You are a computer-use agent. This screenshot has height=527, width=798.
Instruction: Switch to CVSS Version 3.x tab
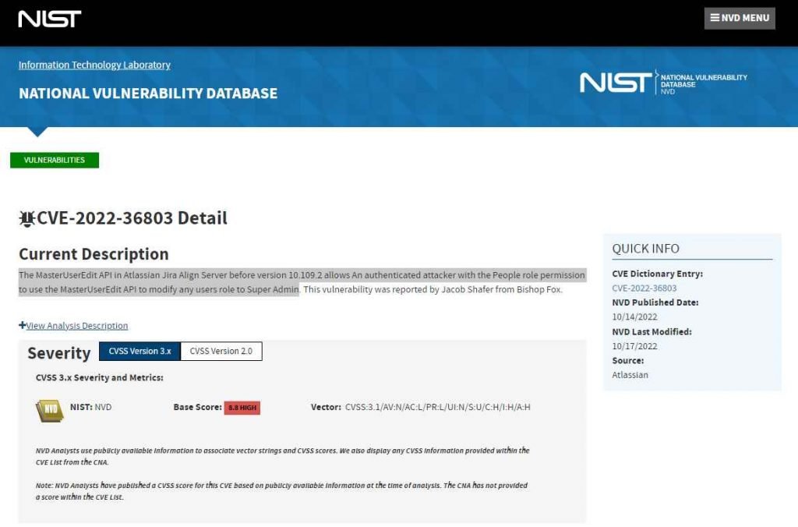pos(140,352)
